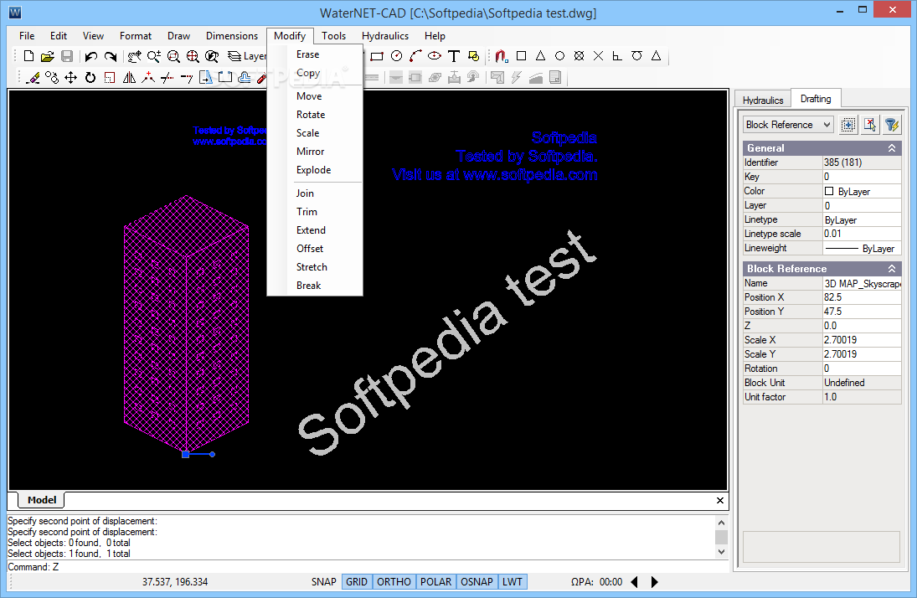Select the Extend tool toolbar icon
Viewport: 917px width, 598px height.
pyautogui.click(x=187, y=77)
